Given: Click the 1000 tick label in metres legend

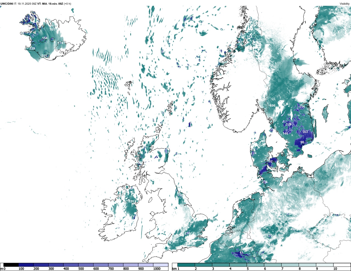Looking at the screenshot, I should click(x=157, y=269).
